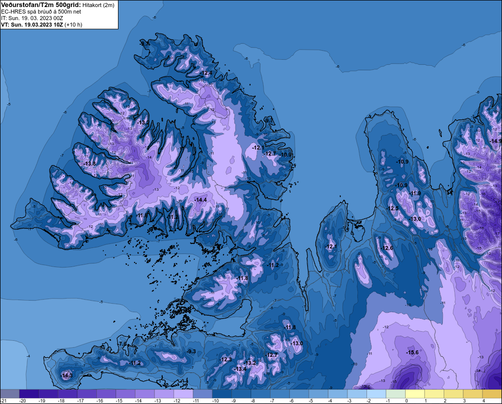The height and width of the screenshot is (404, 502).
Task: Click the VT: Sun. 19.03.2023 10Z valid time
Action: coord(32,25)
